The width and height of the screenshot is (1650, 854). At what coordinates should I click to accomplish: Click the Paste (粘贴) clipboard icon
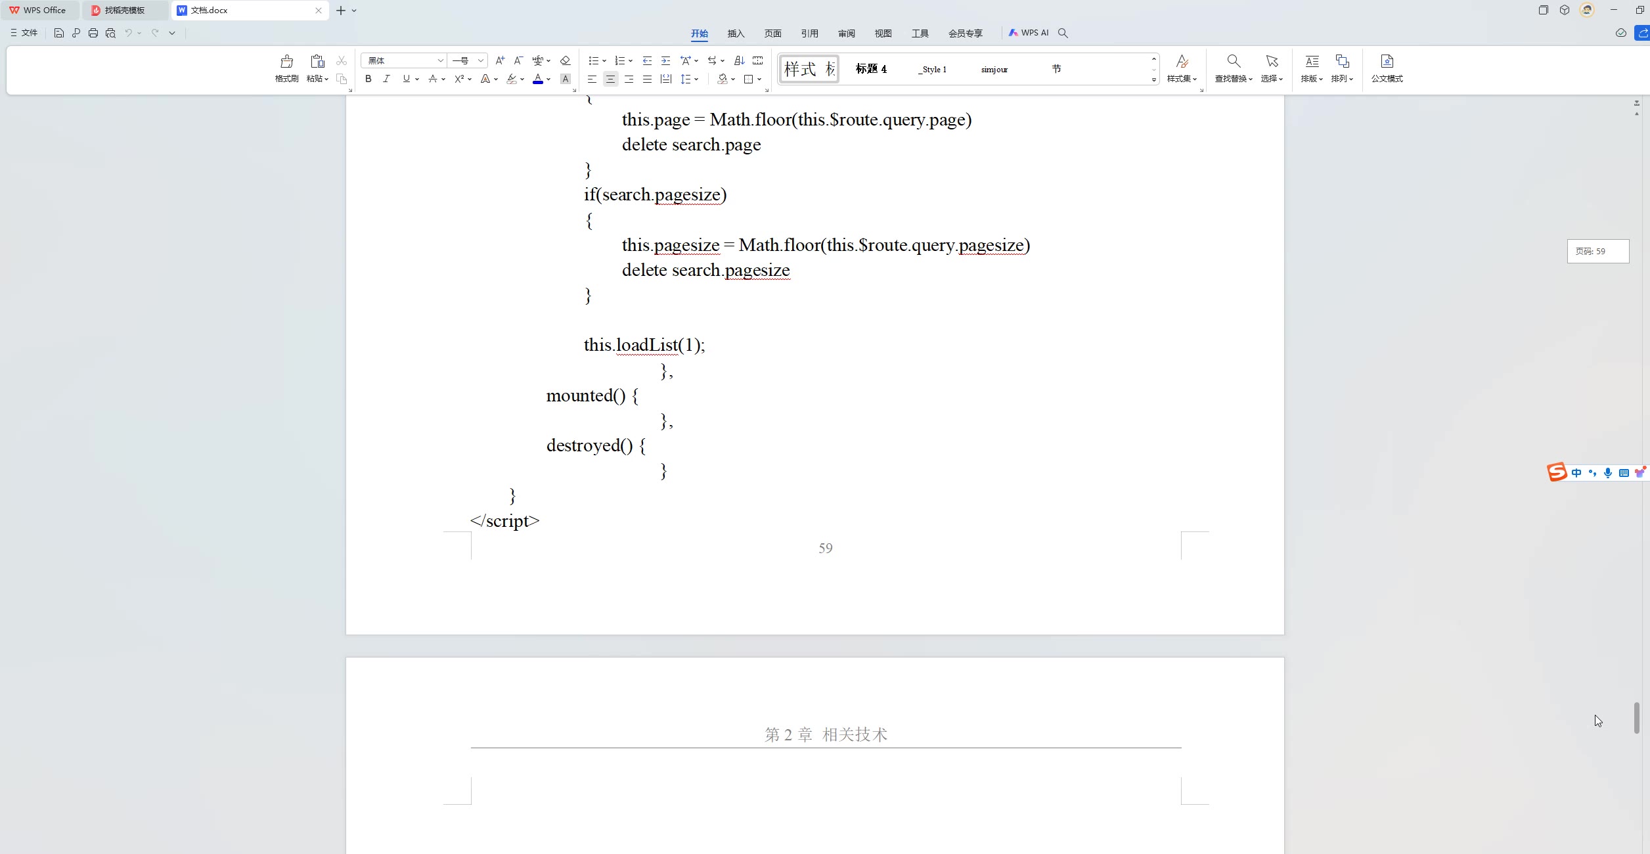[317, 61]
